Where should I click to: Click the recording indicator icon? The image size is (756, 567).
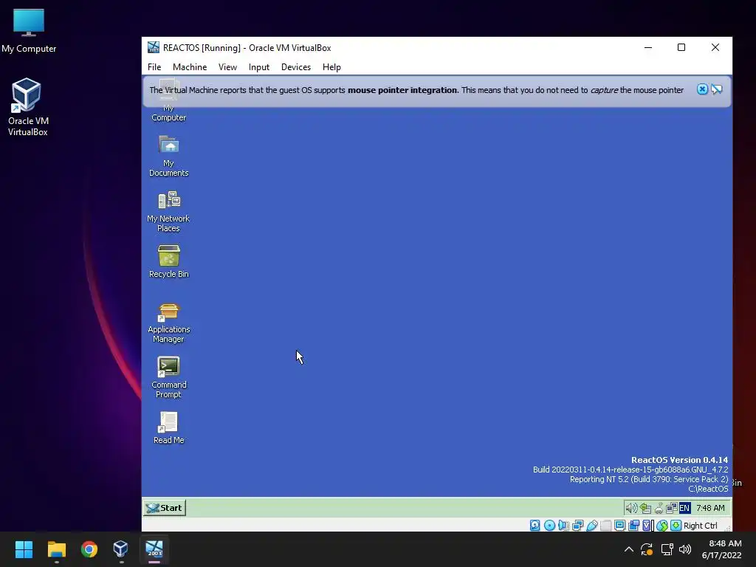pos(633,526)
